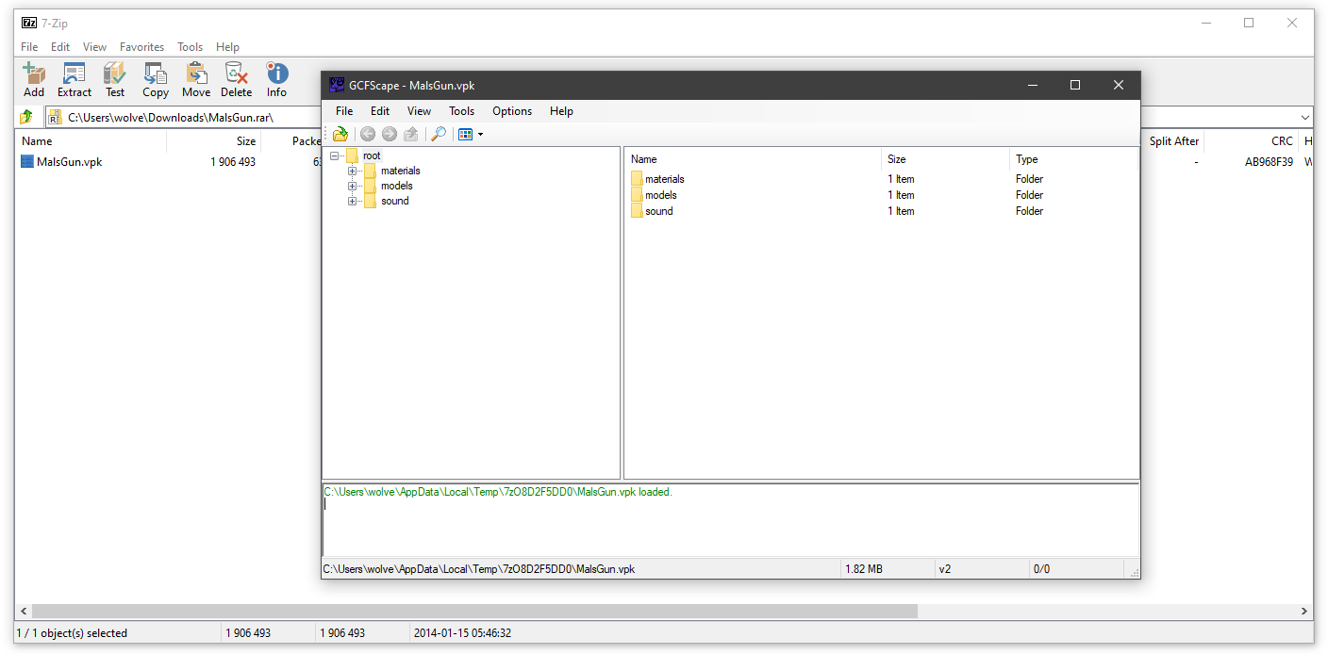Open the GCFScape Help menu

pos(561,111)
